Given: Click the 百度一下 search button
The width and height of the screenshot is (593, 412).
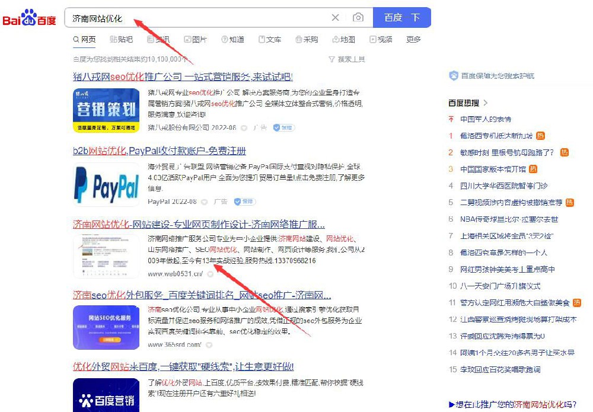Looking at the screenshot, I should click(x=401, y=17).
